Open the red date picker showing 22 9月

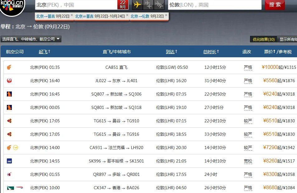(123, 5)
